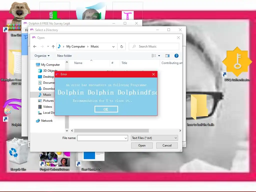Click New folder in the toolbar
The width and height of the screenshot is (256, 192).
coord(64,56)
